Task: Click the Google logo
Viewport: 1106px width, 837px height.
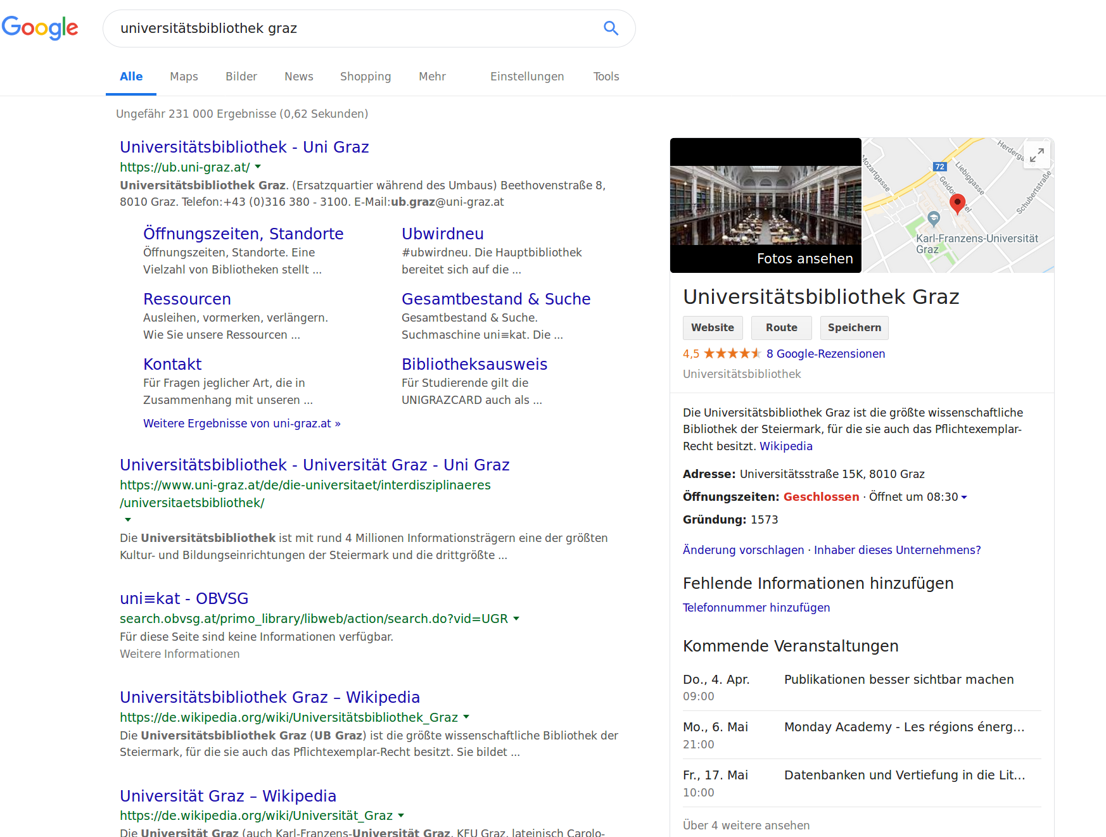Action: click(40, 28)
